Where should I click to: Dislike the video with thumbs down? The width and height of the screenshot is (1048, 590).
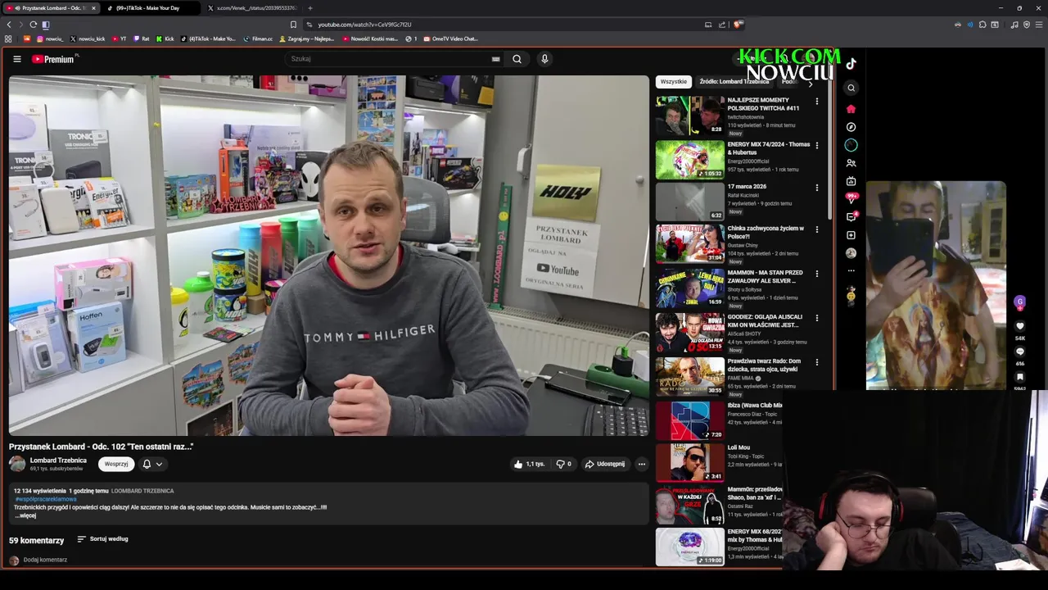[x=563, y=464]
